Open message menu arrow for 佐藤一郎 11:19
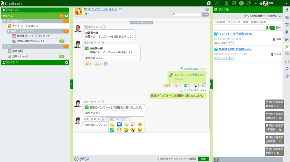290x162 pixels. (x=102, y=43)
